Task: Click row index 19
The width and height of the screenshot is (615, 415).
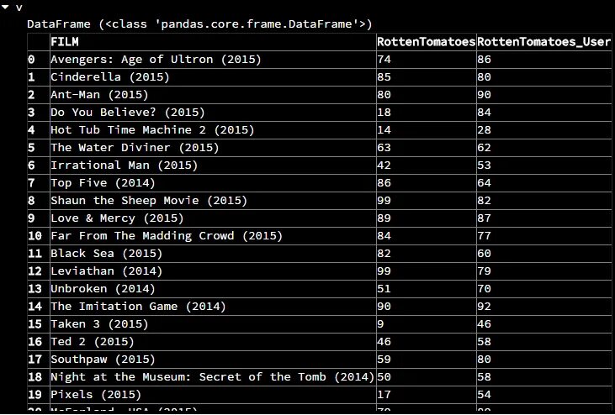Action: (x=39, y=394)
